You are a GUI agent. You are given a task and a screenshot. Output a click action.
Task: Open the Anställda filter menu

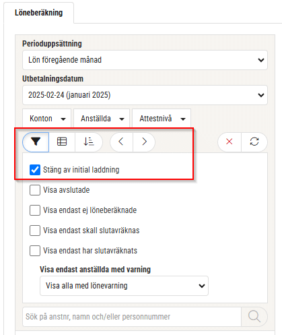[102, 119]
